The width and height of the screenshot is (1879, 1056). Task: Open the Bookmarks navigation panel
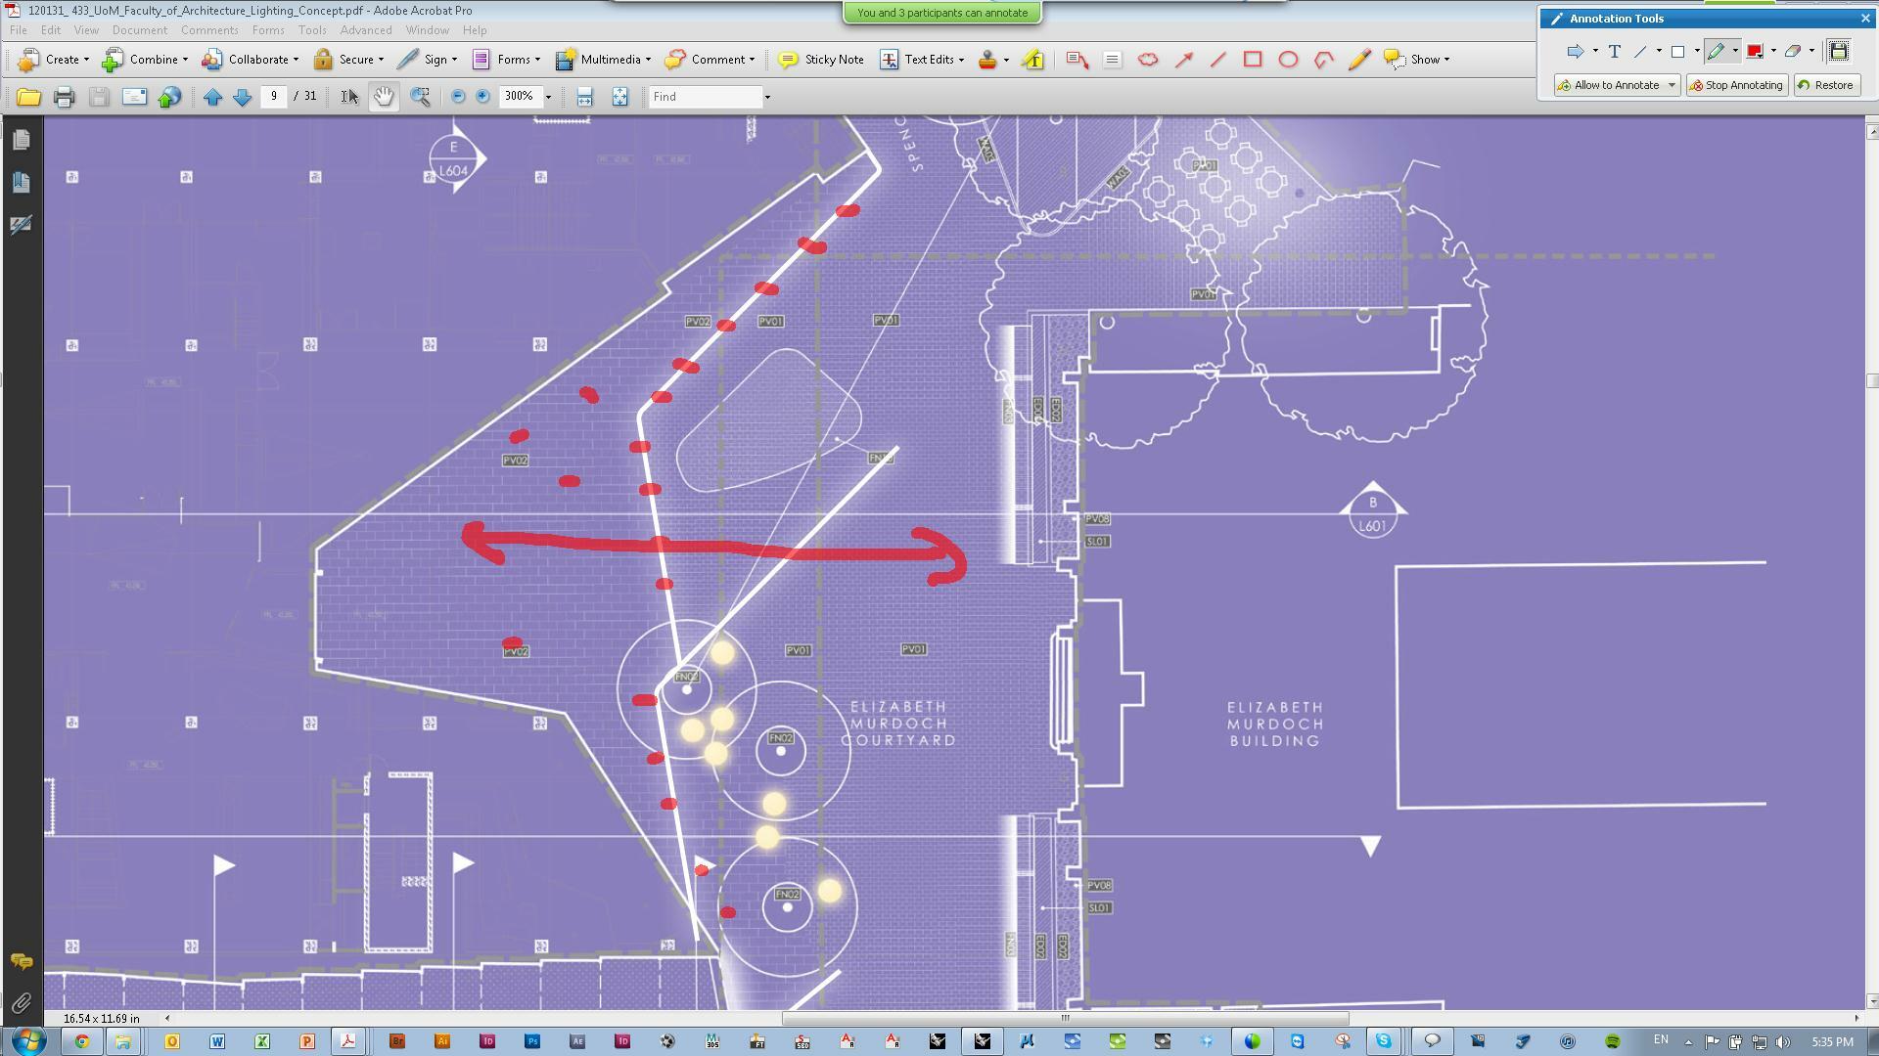pos(22,182)
